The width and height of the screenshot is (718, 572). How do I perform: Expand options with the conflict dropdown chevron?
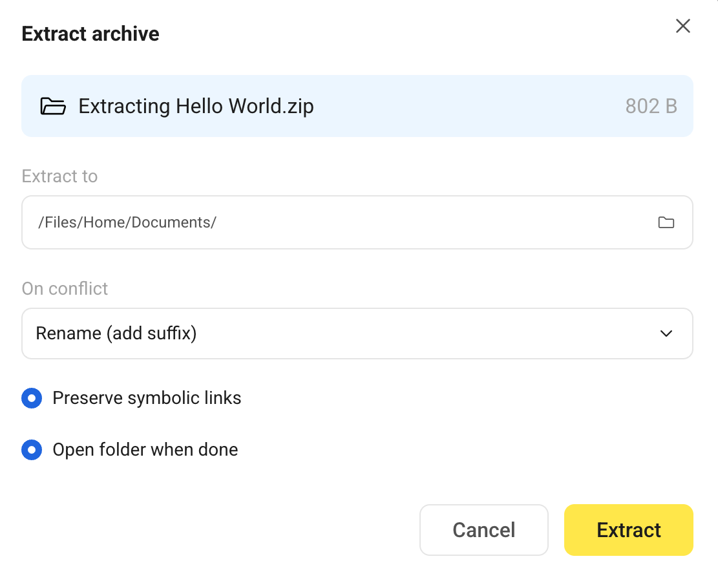click(x=666, y=334)
